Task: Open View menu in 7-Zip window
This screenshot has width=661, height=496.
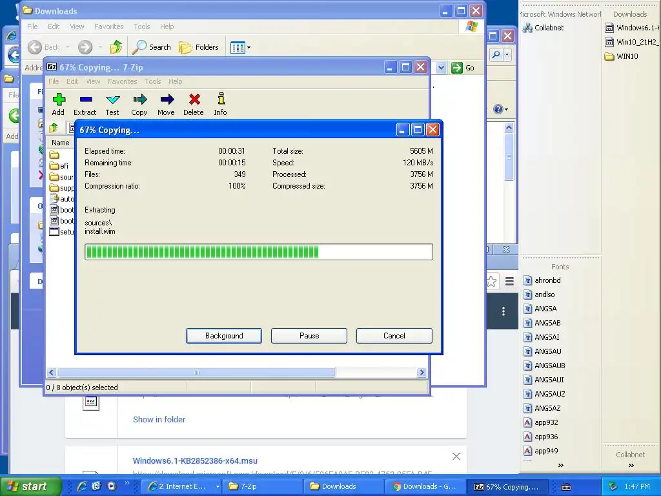Action: pyautogui.click(x=93, y=81)
